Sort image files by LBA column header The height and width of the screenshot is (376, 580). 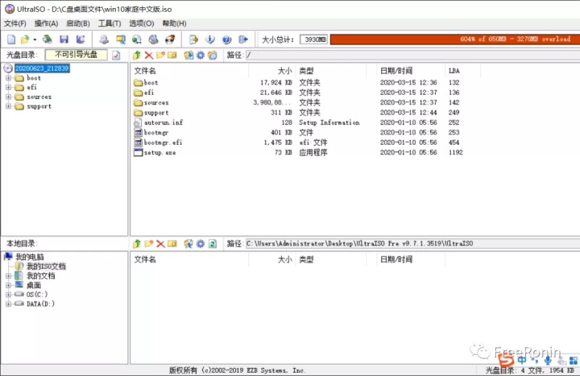463,71
